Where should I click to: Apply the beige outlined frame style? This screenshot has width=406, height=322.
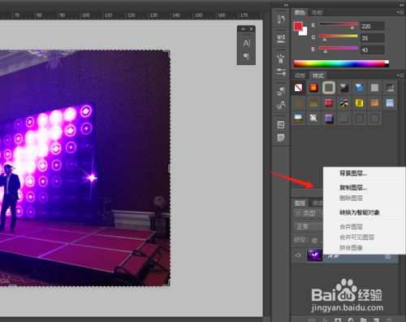[329, 88]
